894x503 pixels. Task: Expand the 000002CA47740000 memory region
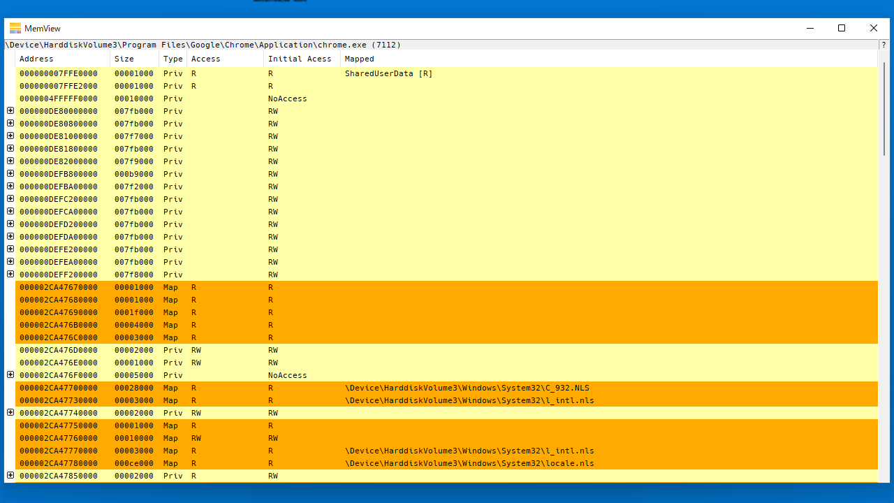[10, 413]
